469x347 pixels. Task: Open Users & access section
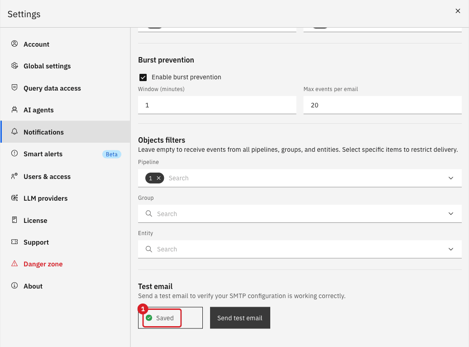click(x=66, y=176)
